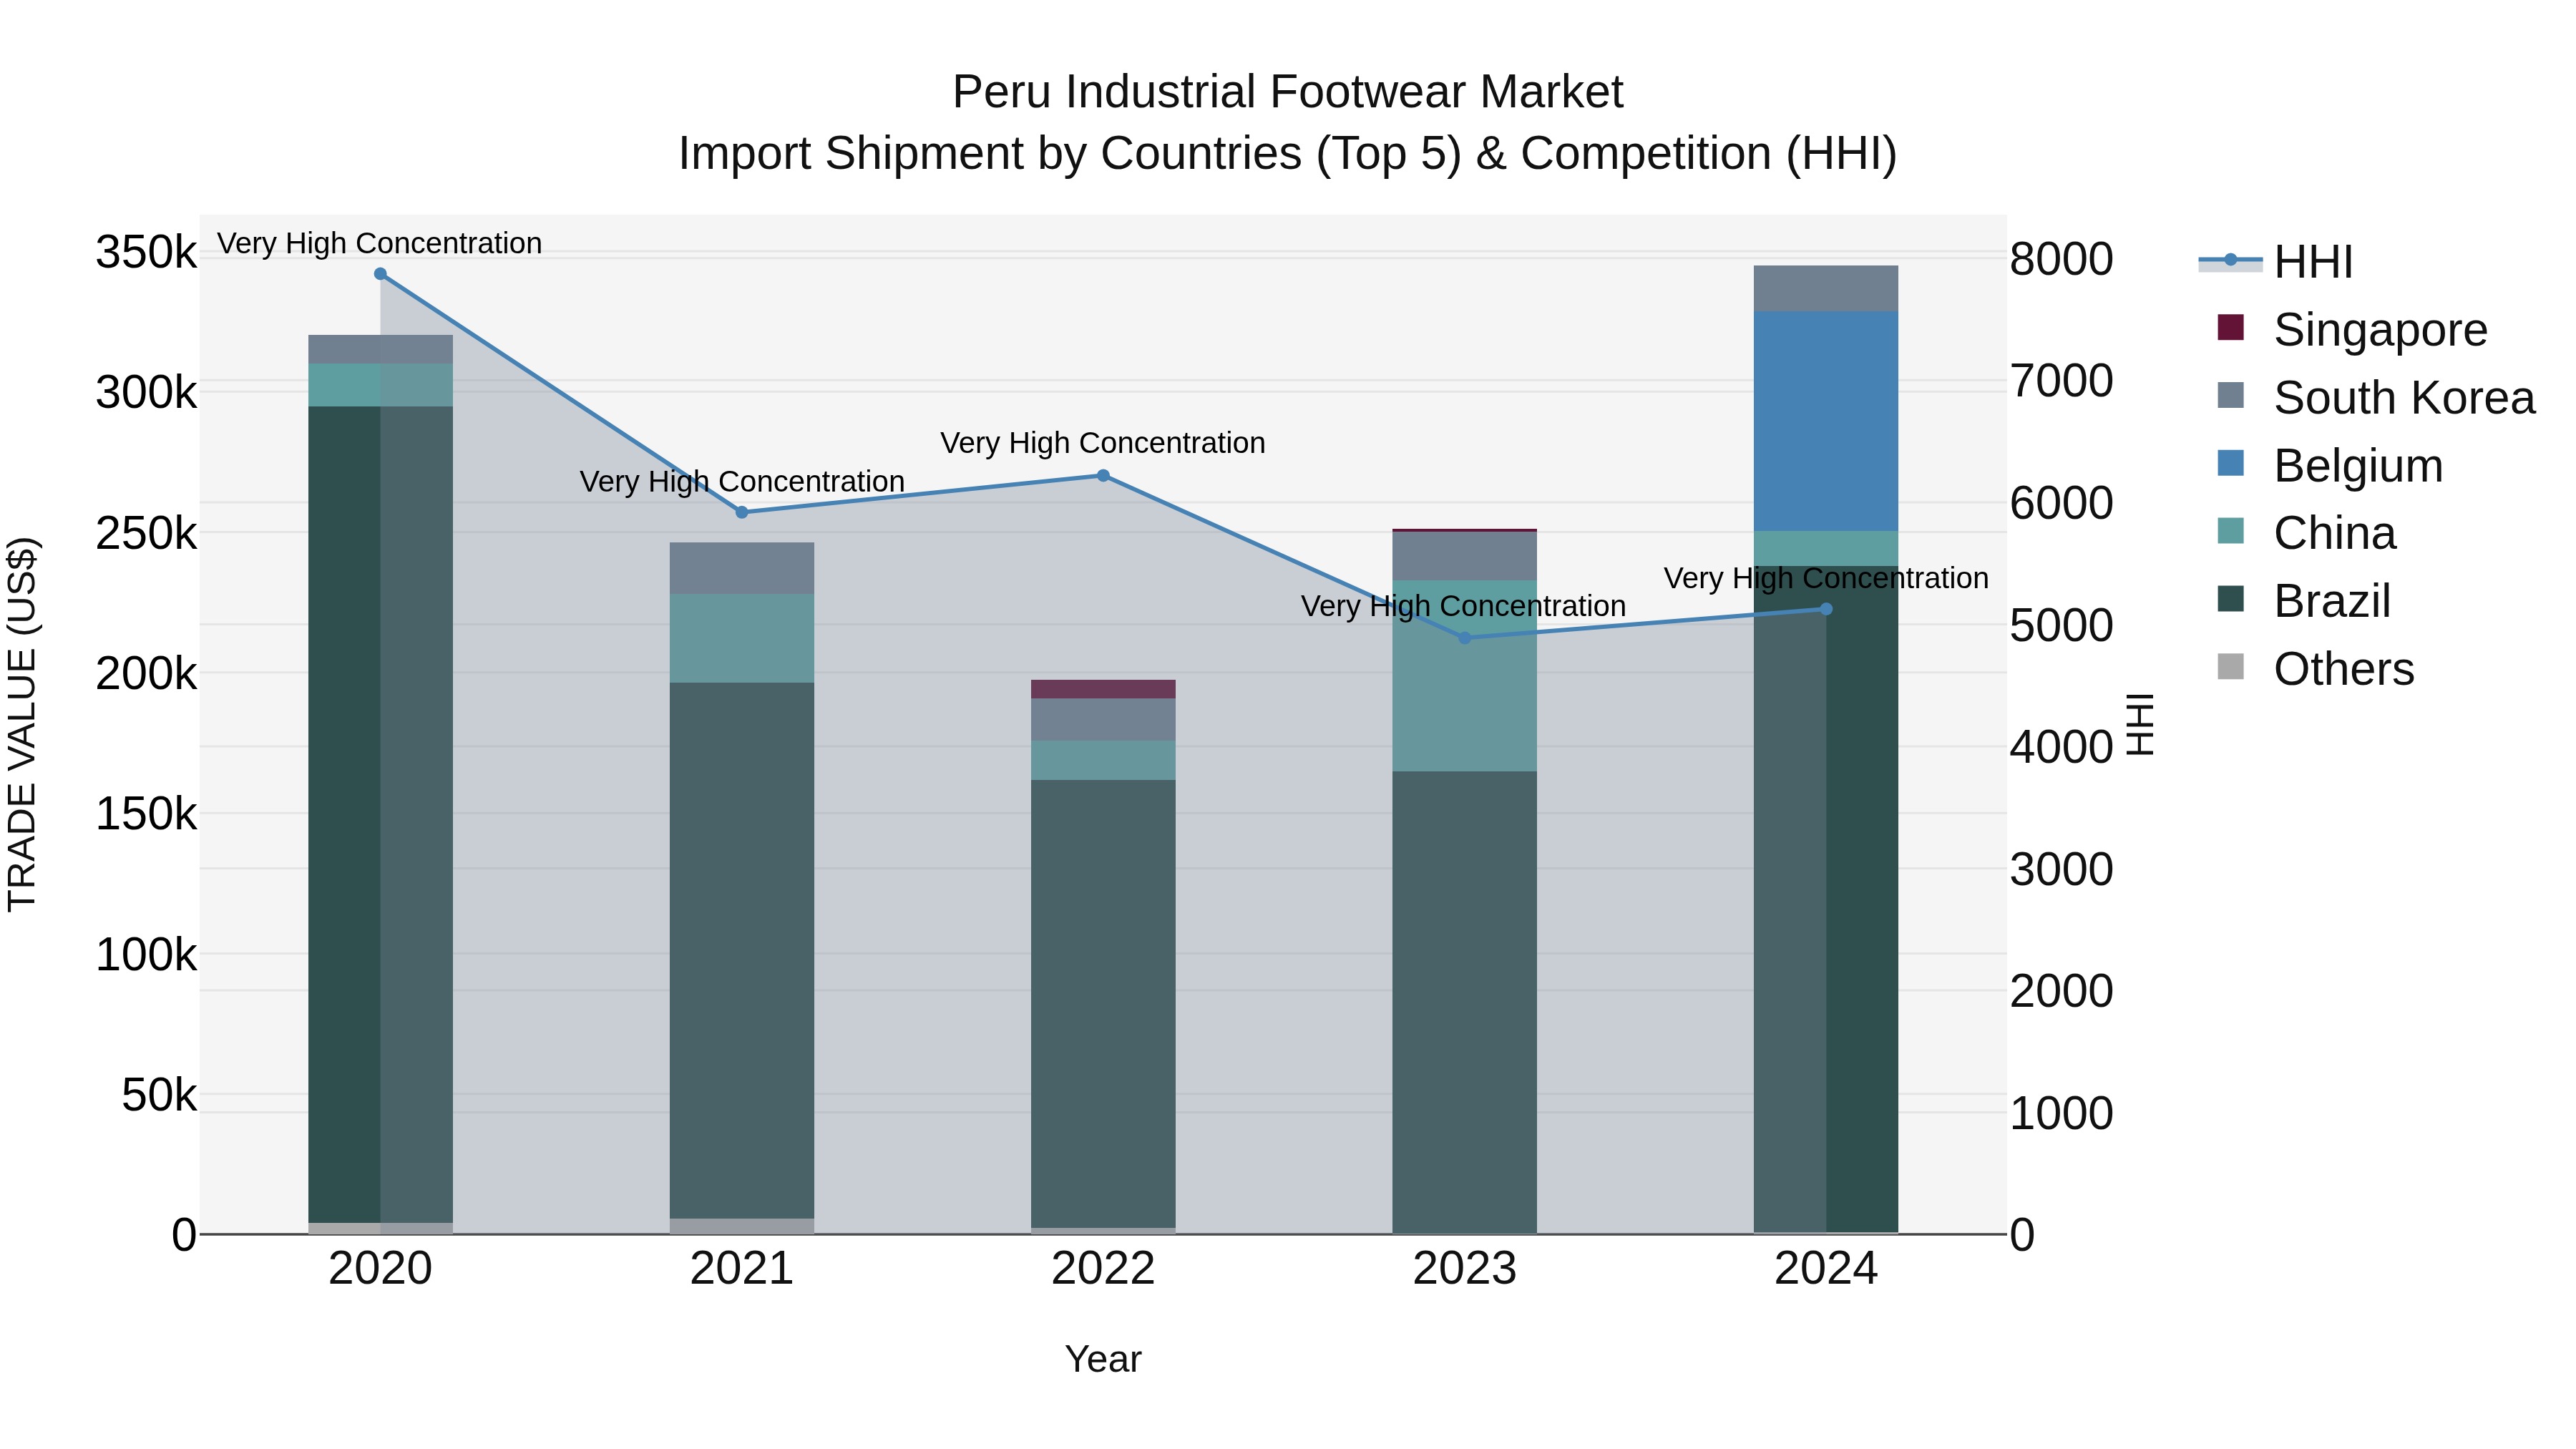Image resolution: width=2576 pixels, height=1449 pixels.
Task: Click the South Korea segment of 2021 bar
Action: point(742,569)
